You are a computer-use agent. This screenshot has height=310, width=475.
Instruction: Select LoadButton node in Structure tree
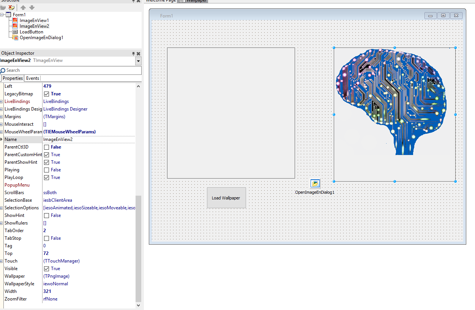pyautogui.click(x=32, y=32)
